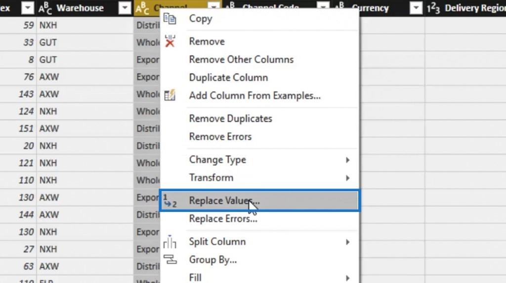Screen dimensions: 506x283
Task: Open the Transform menu entry
Action: coord(259,178)
